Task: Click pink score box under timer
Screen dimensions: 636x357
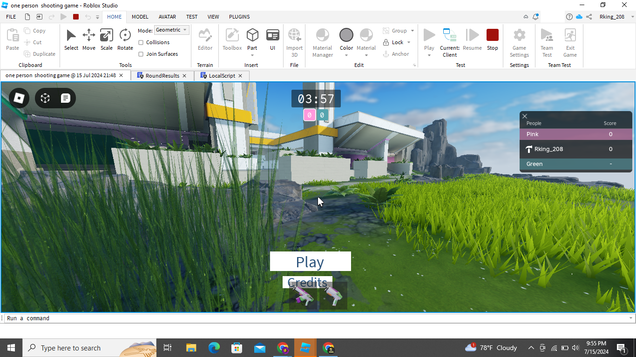Action: (x=310, y=115)
